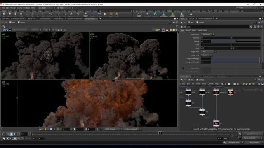Open the Windows menu
The image size is (264, 148).
(26, 8)
